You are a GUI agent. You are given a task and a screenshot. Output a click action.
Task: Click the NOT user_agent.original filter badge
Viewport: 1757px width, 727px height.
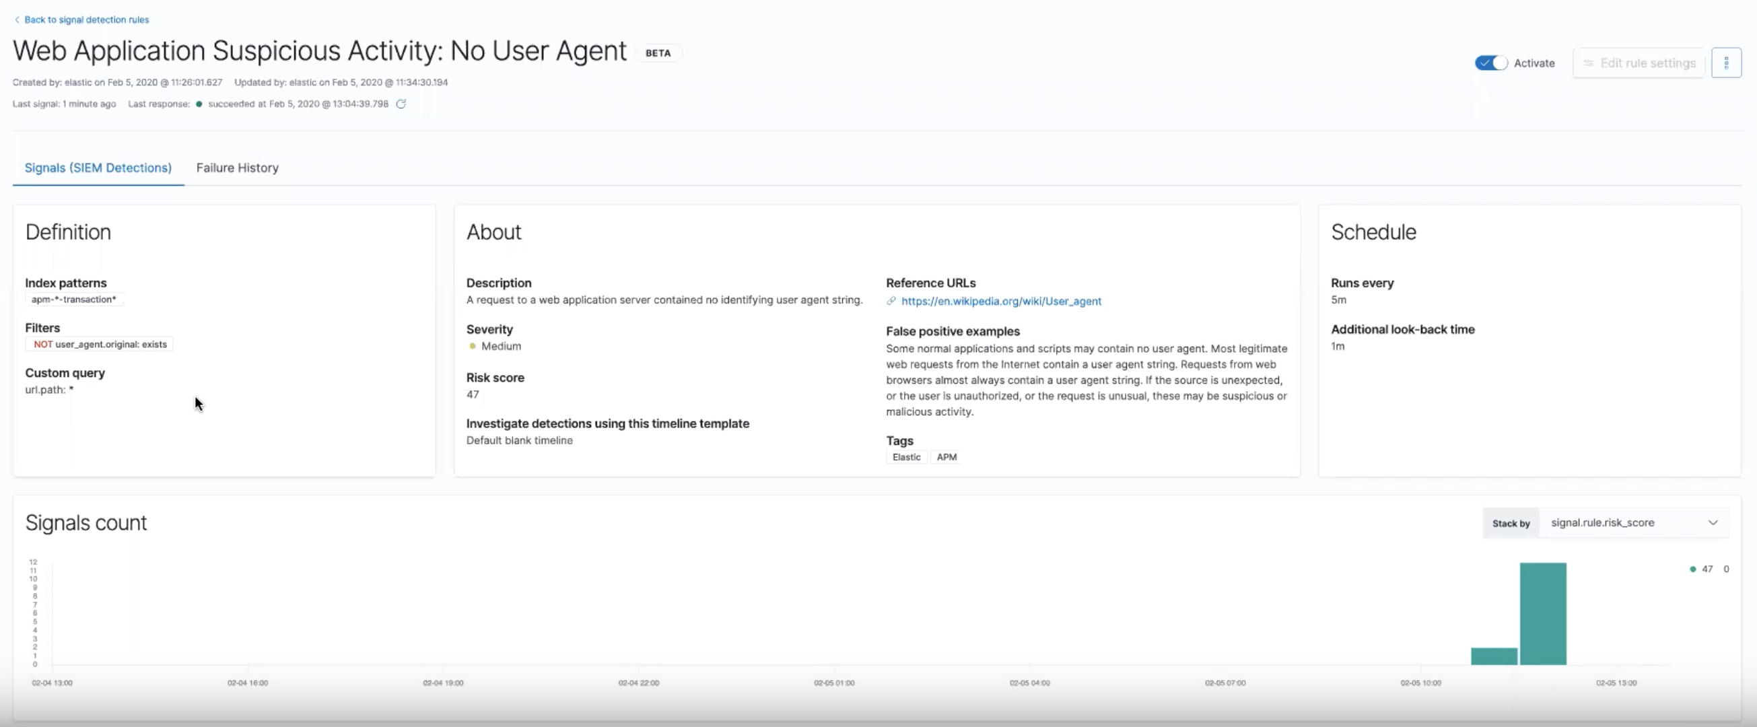tap(100, 345)
